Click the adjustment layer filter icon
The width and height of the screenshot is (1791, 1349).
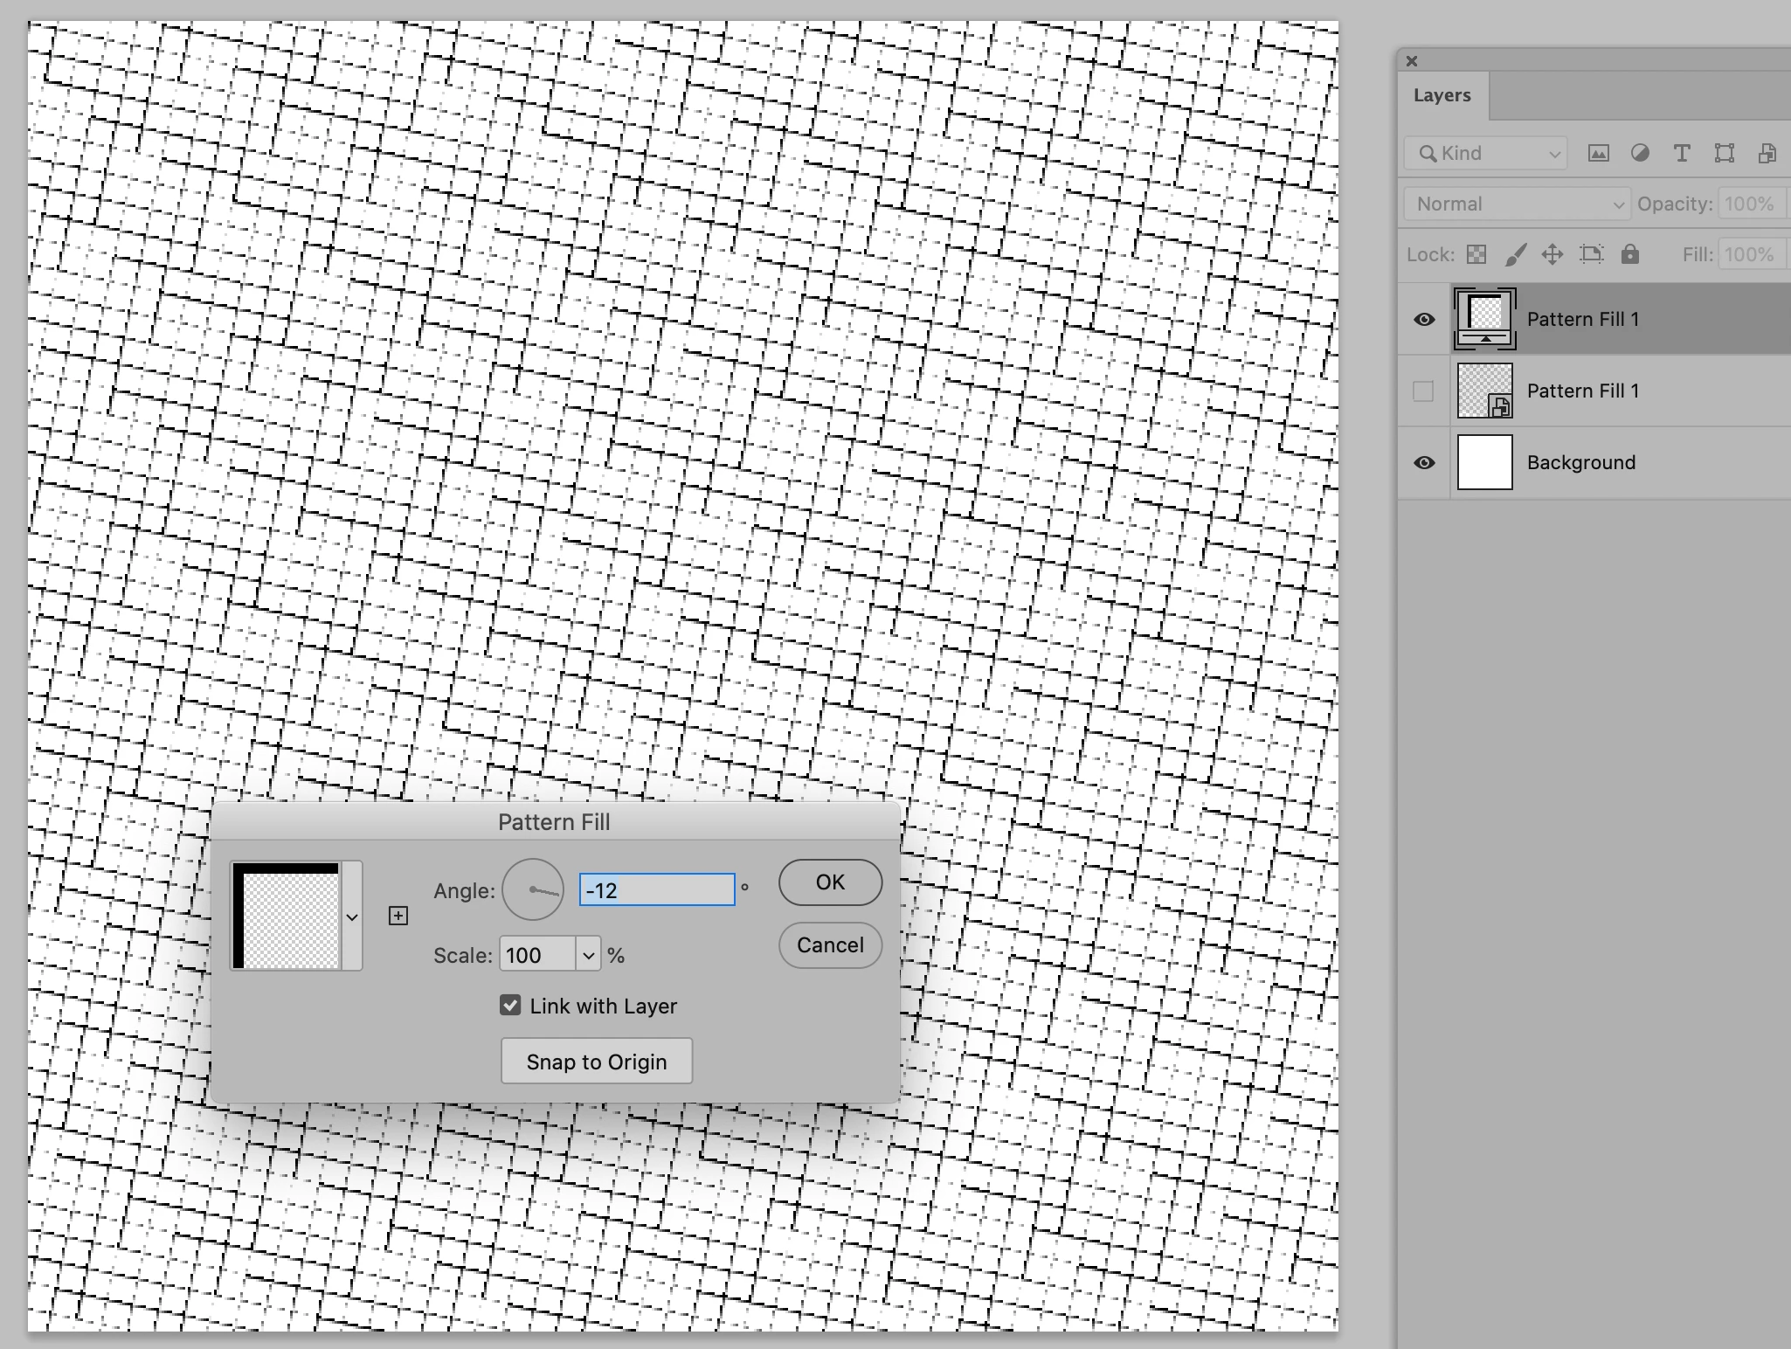[1640, 154]
